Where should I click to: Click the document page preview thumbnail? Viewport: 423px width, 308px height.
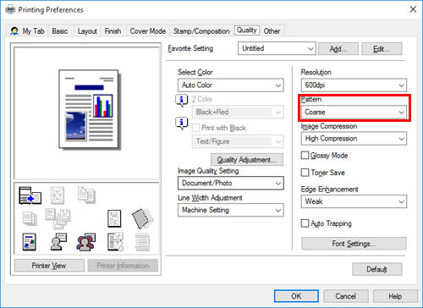[x=89, y=109]
